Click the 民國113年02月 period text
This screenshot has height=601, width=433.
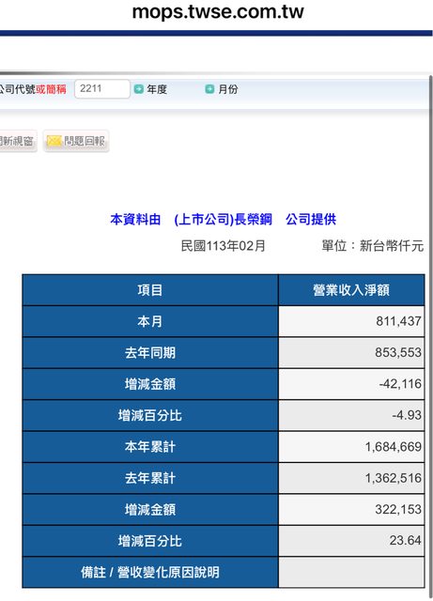tap(224, 246)
